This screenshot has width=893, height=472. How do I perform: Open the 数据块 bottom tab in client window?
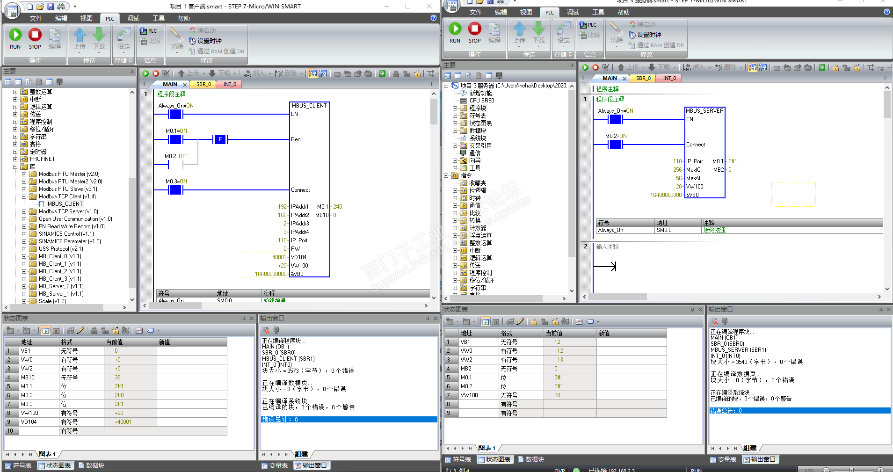click(91, 465)
